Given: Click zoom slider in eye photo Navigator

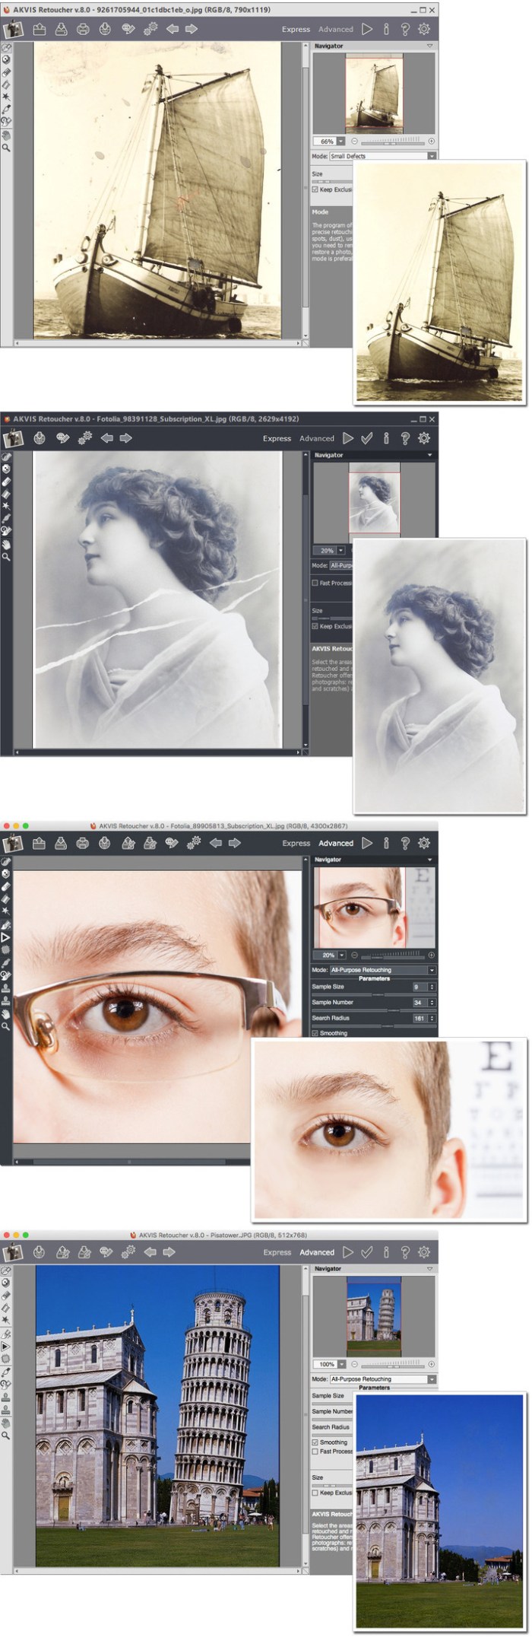Looking at the screenshot, I should point(391,955).
